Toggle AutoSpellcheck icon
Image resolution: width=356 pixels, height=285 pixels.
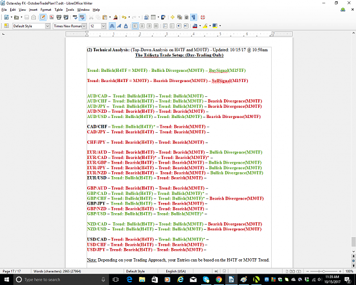[82, 17]
